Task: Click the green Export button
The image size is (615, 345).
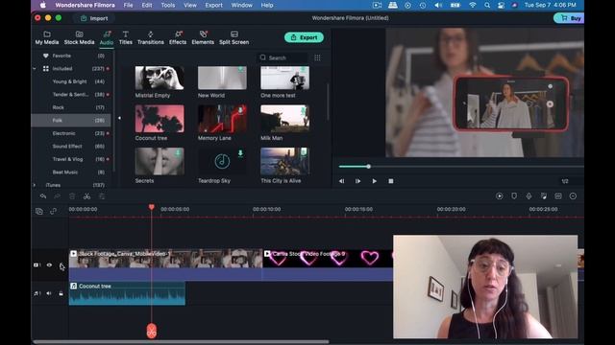Action: coord(304,37)
